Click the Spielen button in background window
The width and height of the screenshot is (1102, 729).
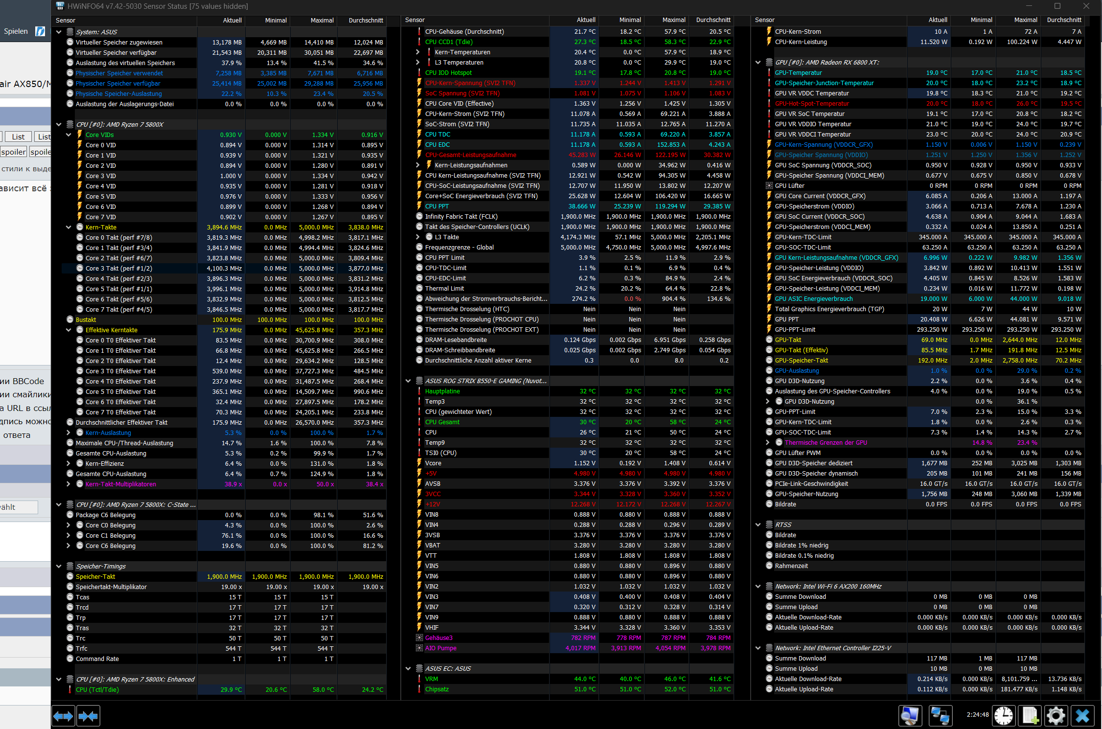pyautogui.click(x=16, y=31)
